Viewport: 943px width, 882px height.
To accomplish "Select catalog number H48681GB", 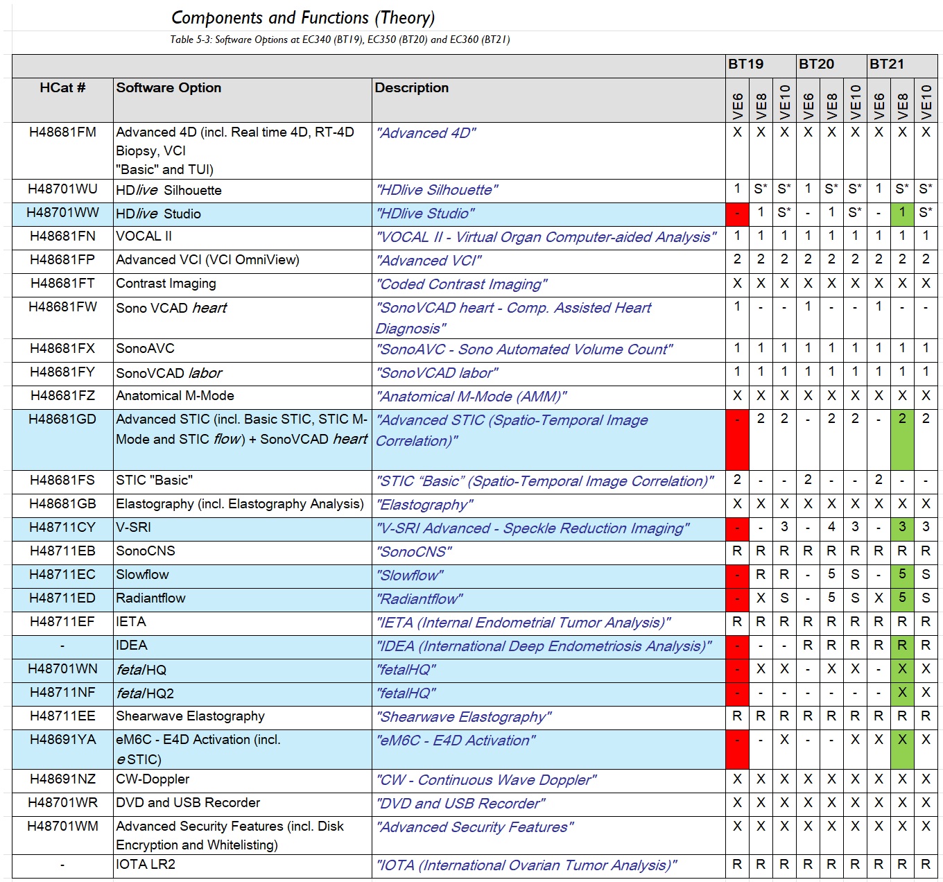I will 62,504.
